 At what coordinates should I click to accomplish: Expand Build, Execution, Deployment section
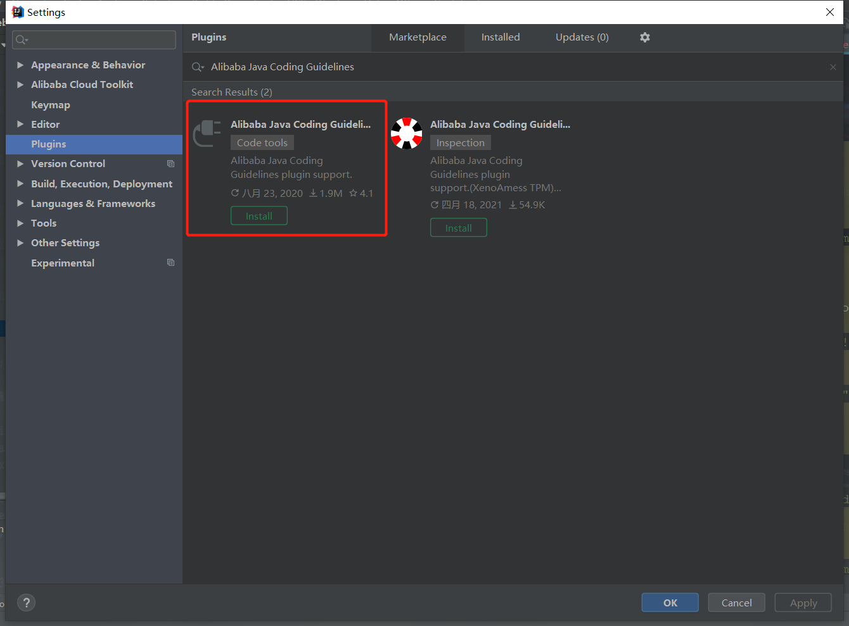(x=20, y=184)
